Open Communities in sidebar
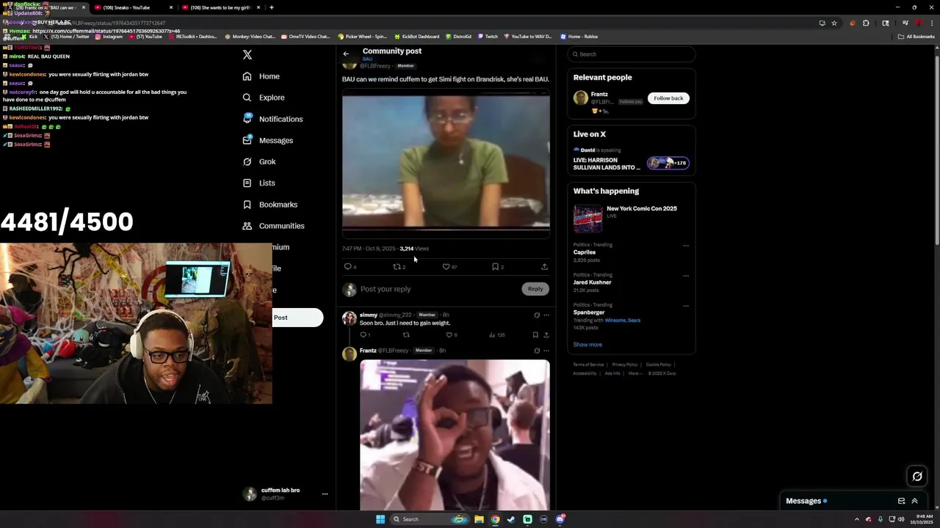The image size is (940, 528). [x=273, y=226]
